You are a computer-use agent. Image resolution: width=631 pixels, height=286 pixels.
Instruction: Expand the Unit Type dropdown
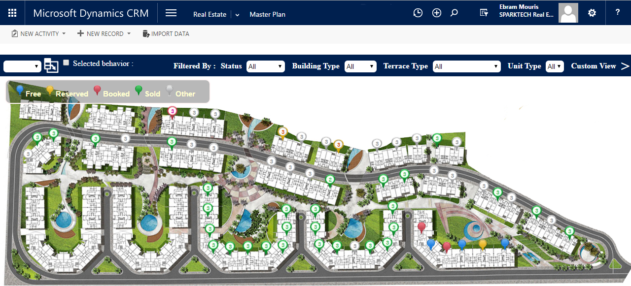coord(555,66)
